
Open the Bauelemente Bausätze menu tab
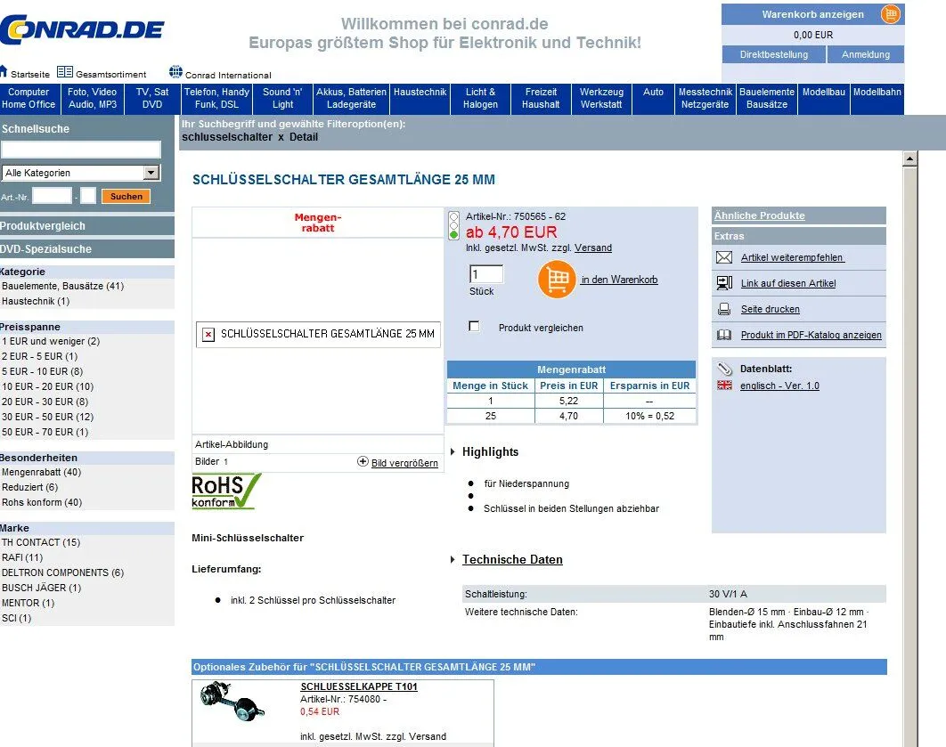coord(766,98)
